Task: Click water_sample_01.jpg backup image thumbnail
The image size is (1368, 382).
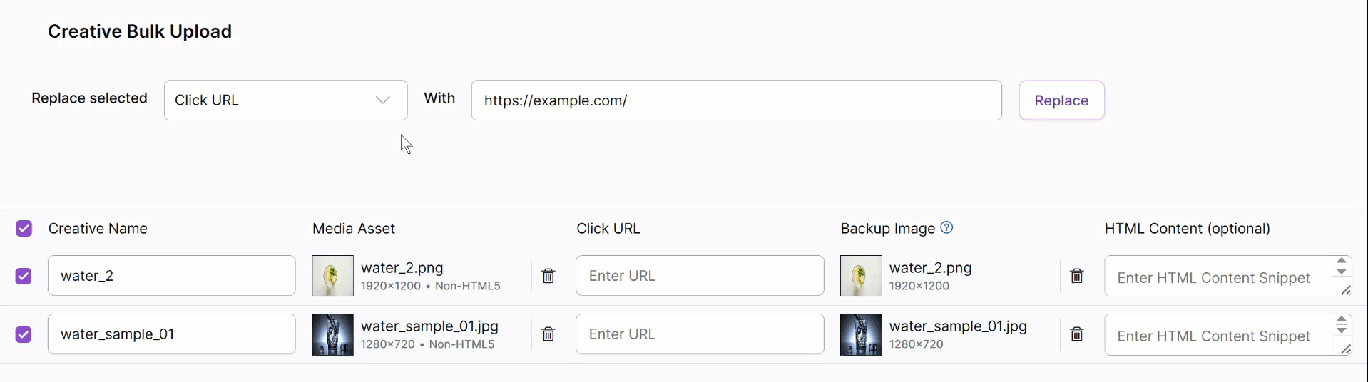Action: coord(861,334)
